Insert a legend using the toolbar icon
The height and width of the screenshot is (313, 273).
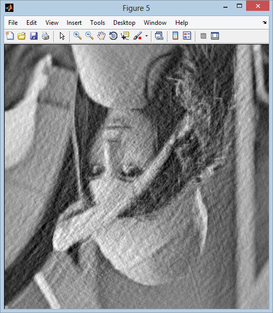[x=187, y=36]
